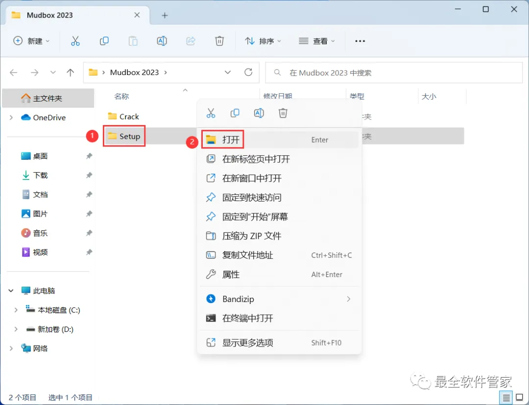The height and width of the screenshot is (405, 529).
Task: Choose 固定到快速访问
Action: click(279, 197)
